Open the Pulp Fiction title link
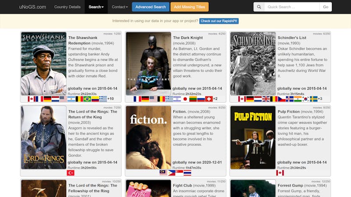 pyautogui.click(x=289, y=112)
